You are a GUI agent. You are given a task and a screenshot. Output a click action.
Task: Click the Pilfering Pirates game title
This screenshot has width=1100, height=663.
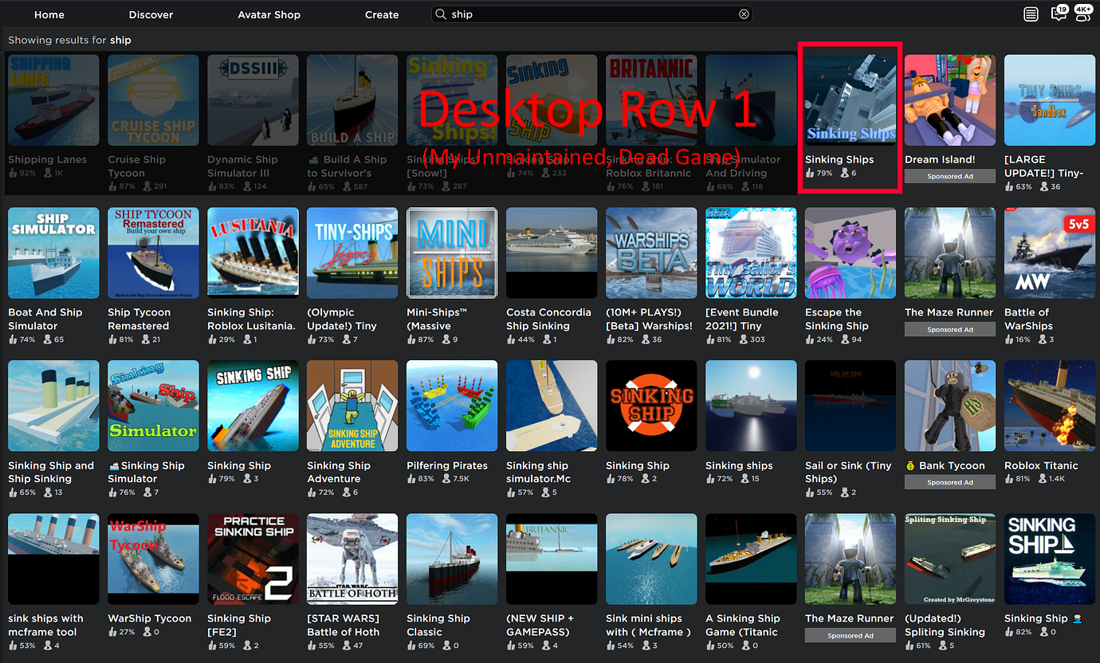(x=446, y=465)
